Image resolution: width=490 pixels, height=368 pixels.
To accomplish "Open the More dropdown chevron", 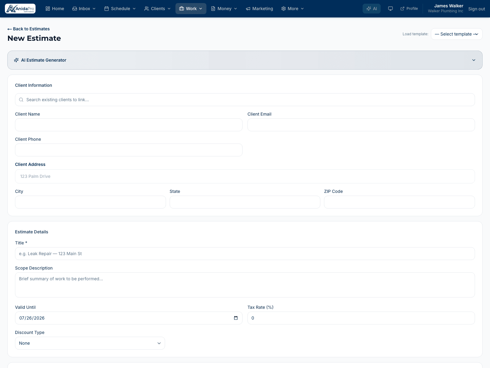I will (x=302, y=9).
